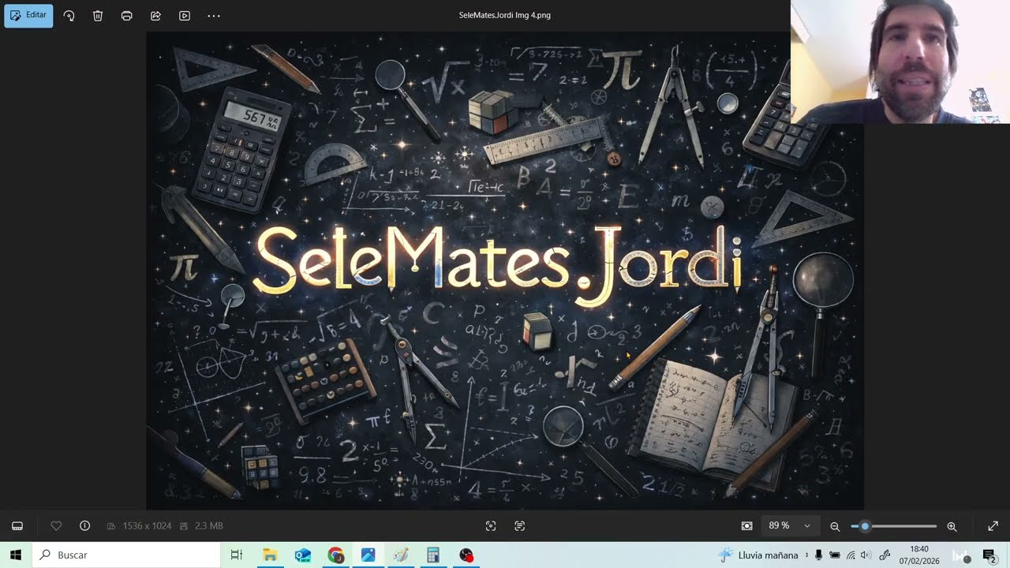Click the visual search scan icon

tap(491, 526)
